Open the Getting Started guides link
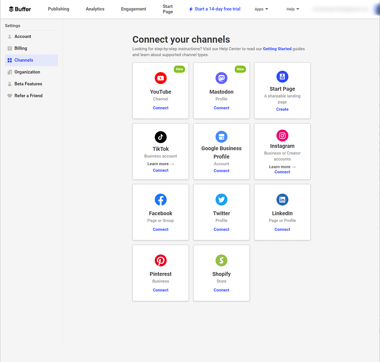This screenshot has width=380, height=362. click(277, 49)
